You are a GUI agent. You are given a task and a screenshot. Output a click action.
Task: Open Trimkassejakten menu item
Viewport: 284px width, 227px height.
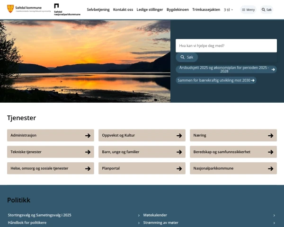point(206,9)
